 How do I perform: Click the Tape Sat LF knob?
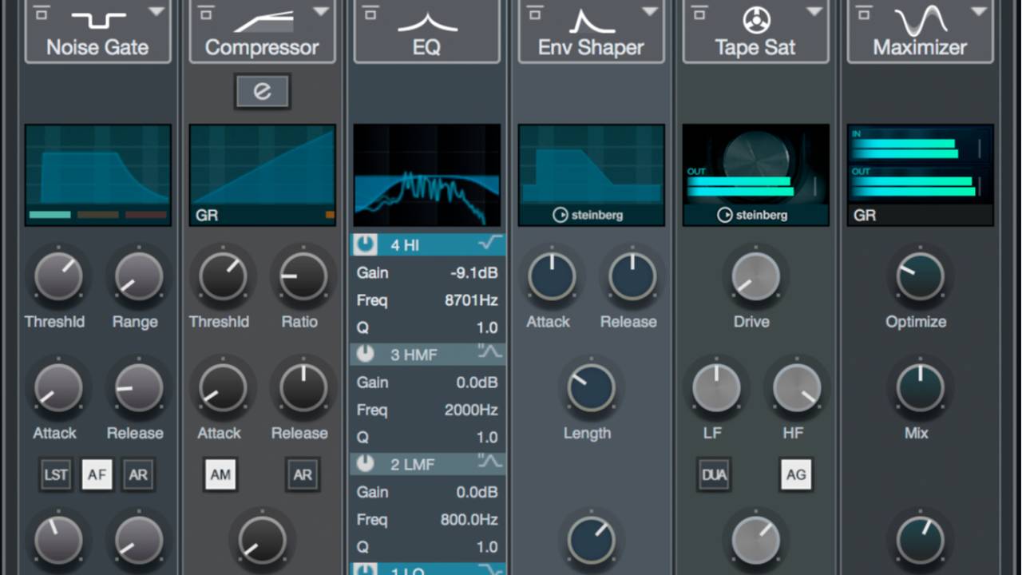pos(716,387)
